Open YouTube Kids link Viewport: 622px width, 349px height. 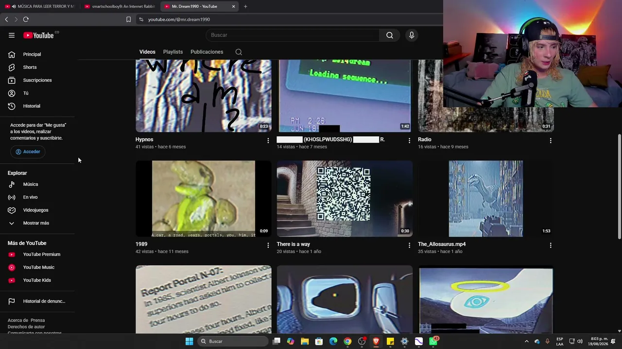click(37, 280)
